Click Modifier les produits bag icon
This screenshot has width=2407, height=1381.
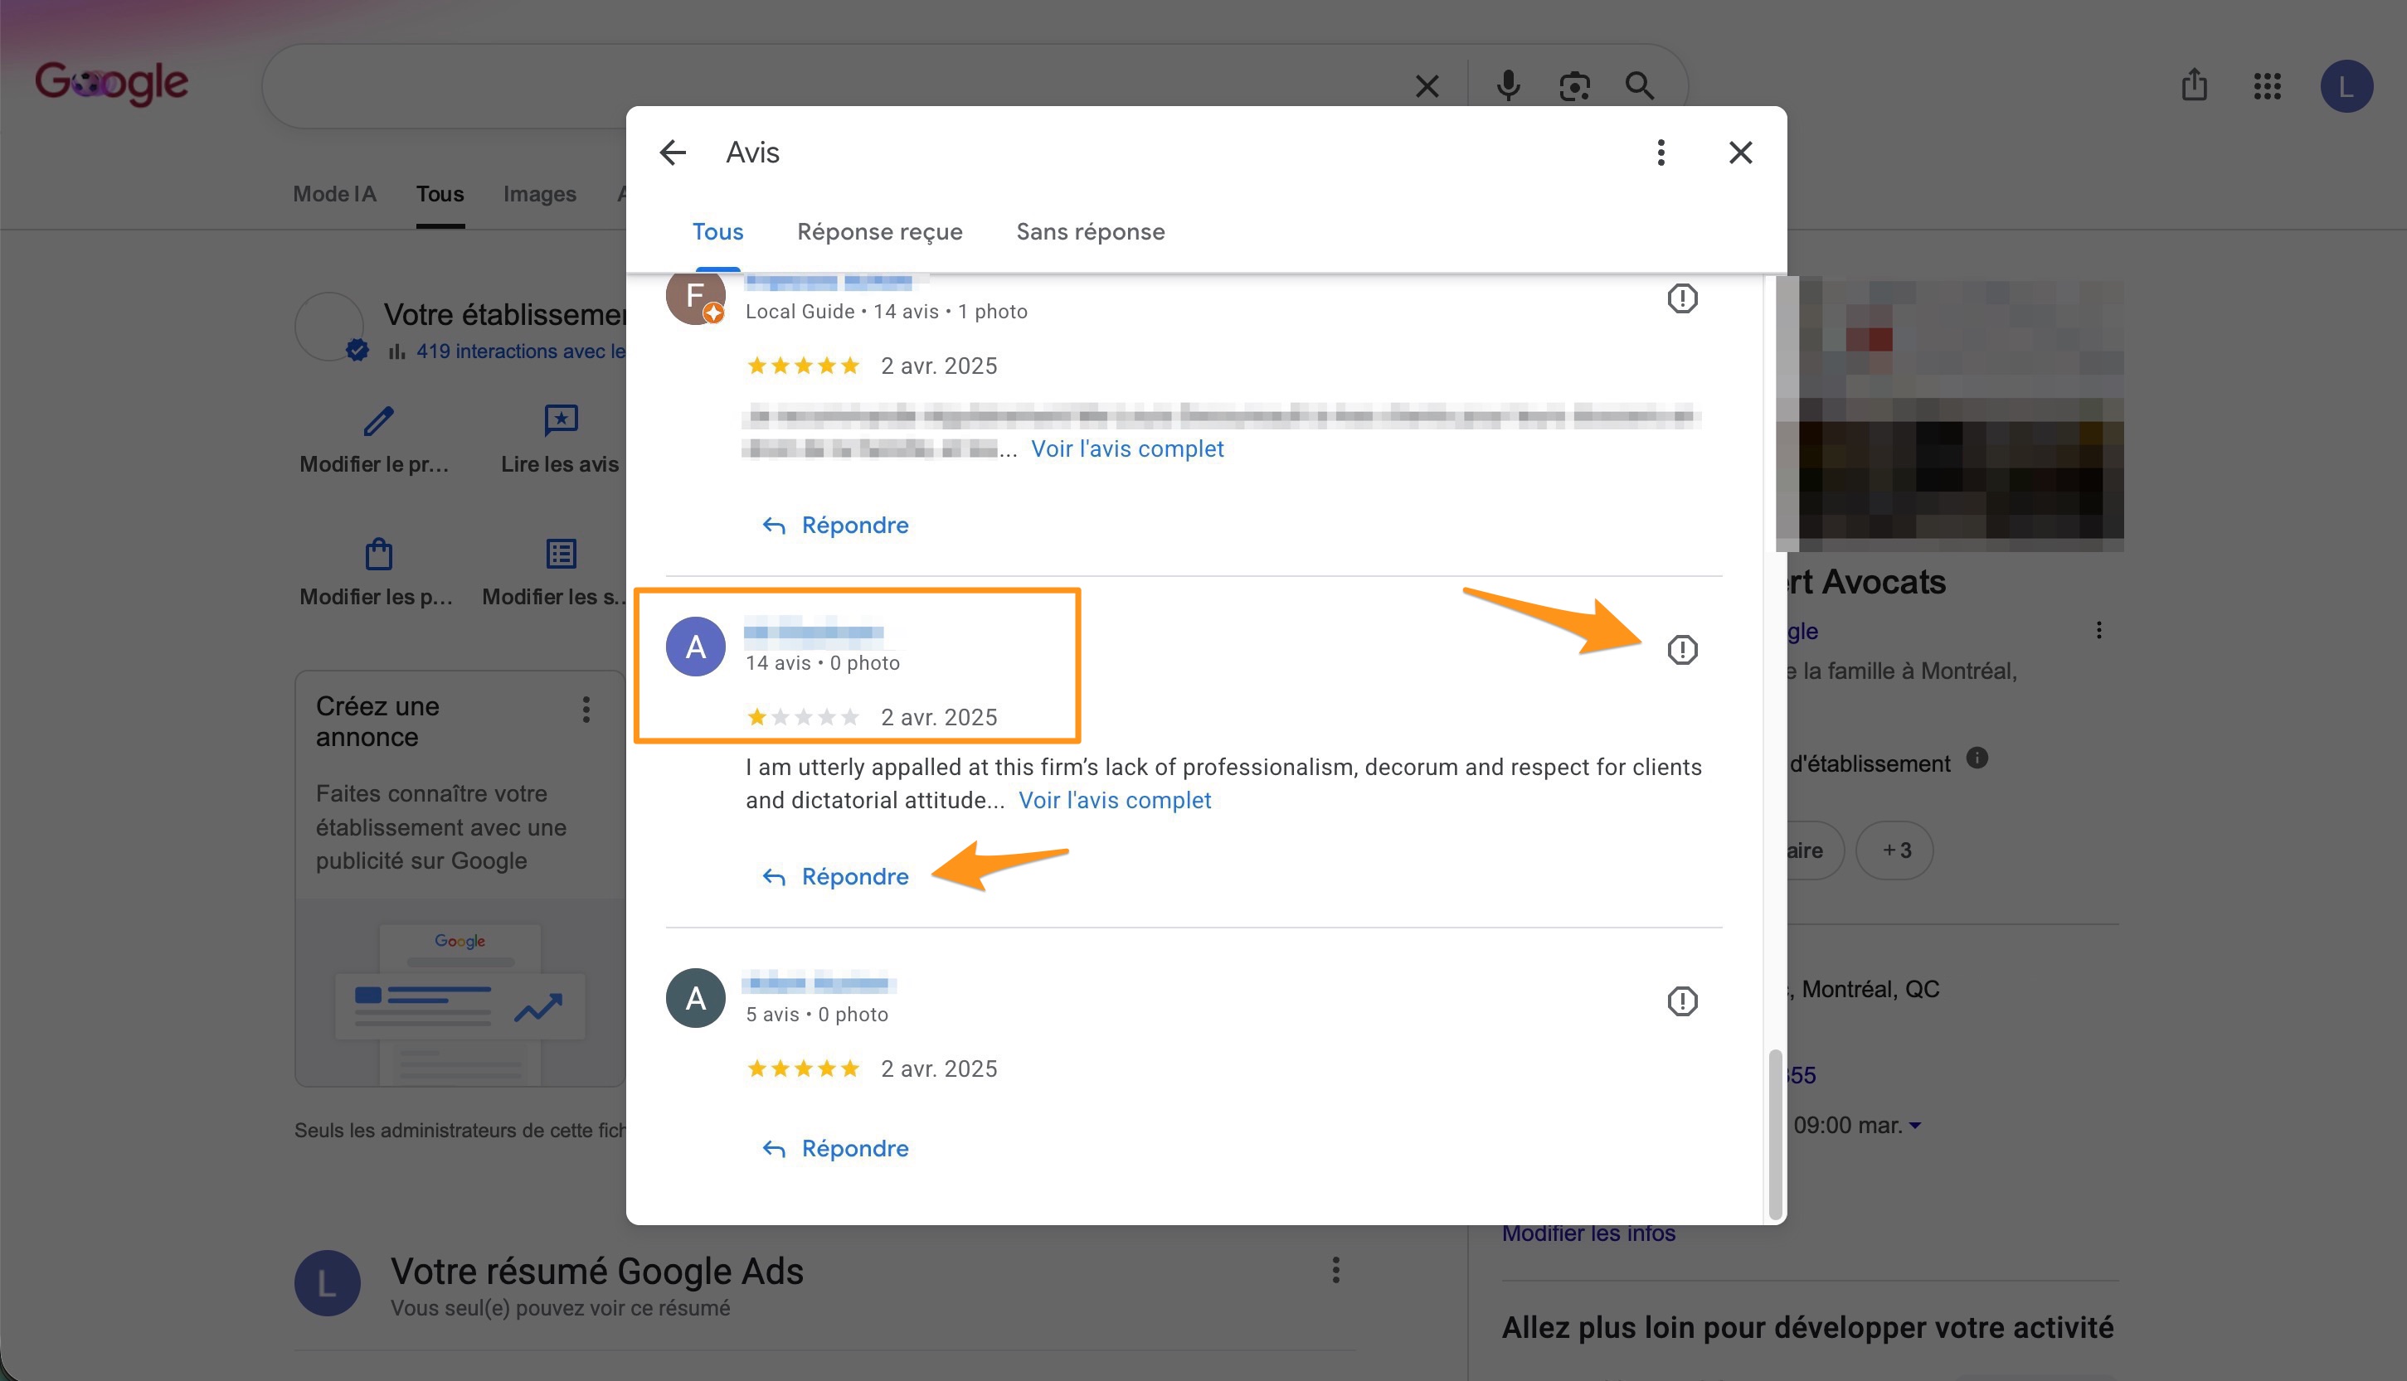[x=378, y=553]
